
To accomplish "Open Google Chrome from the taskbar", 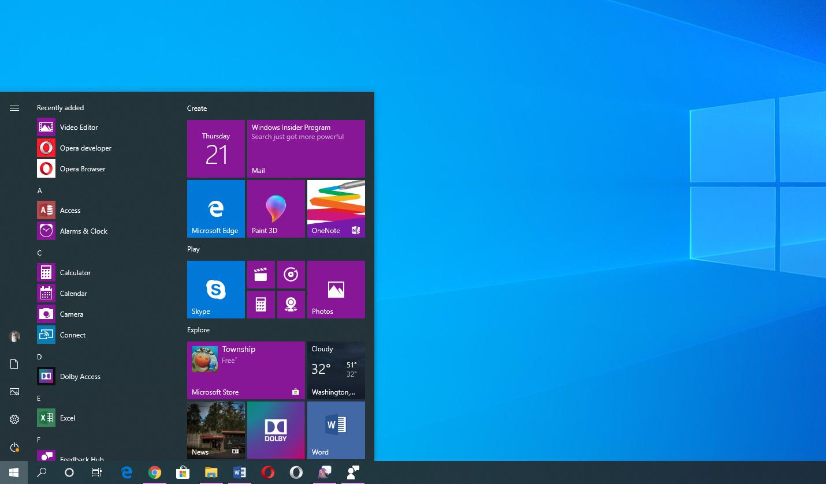I will (x=154, y=472).
